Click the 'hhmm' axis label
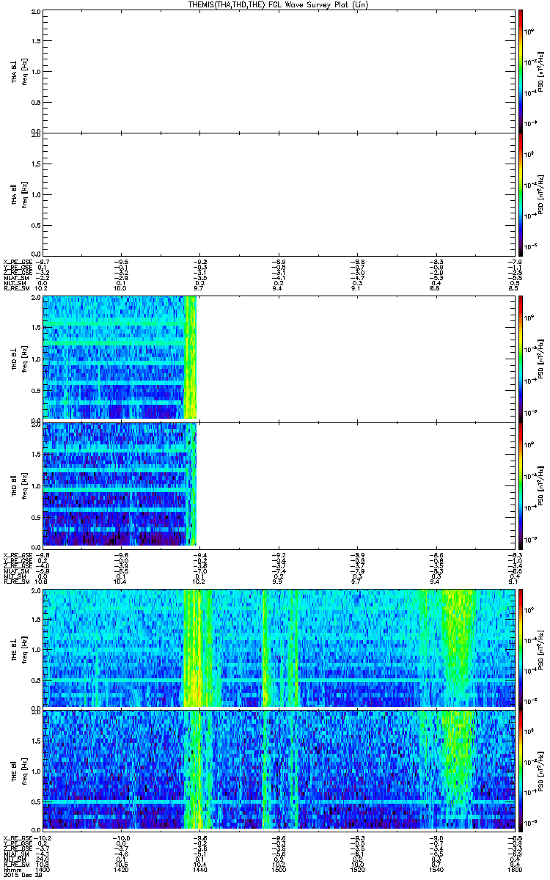Image resolution: width=550 pixels, height=880 pixels. 12,870
